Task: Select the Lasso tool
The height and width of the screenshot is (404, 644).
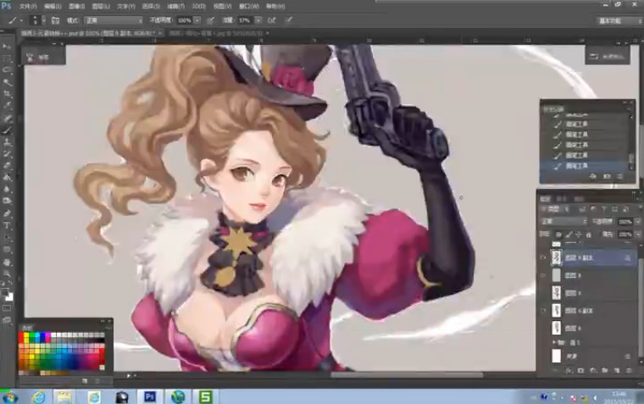Action: click(x=7, y=70)
